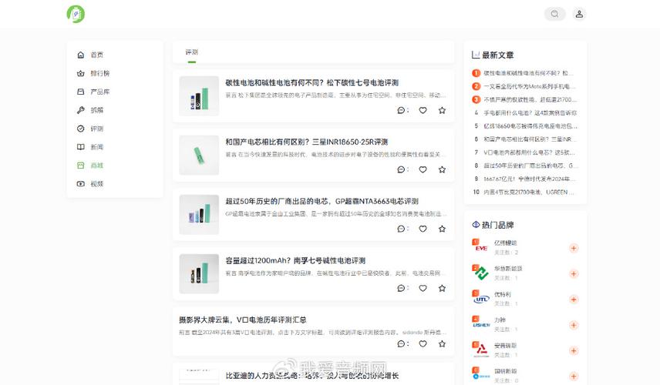The height and width of the screenshot is (385, 660).
Task: Open 视频 videos in the sidebar
Action: pyautogui.click(x=96, y=184)
